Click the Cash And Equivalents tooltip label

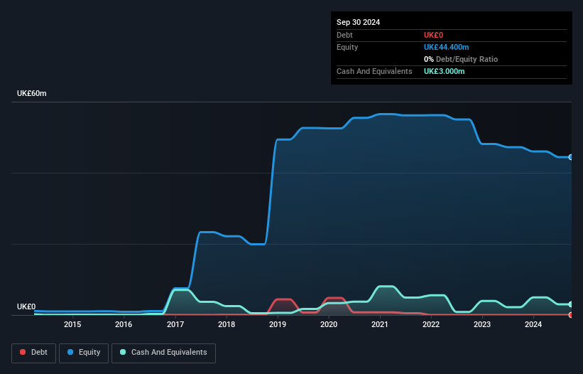coord(374,71)
